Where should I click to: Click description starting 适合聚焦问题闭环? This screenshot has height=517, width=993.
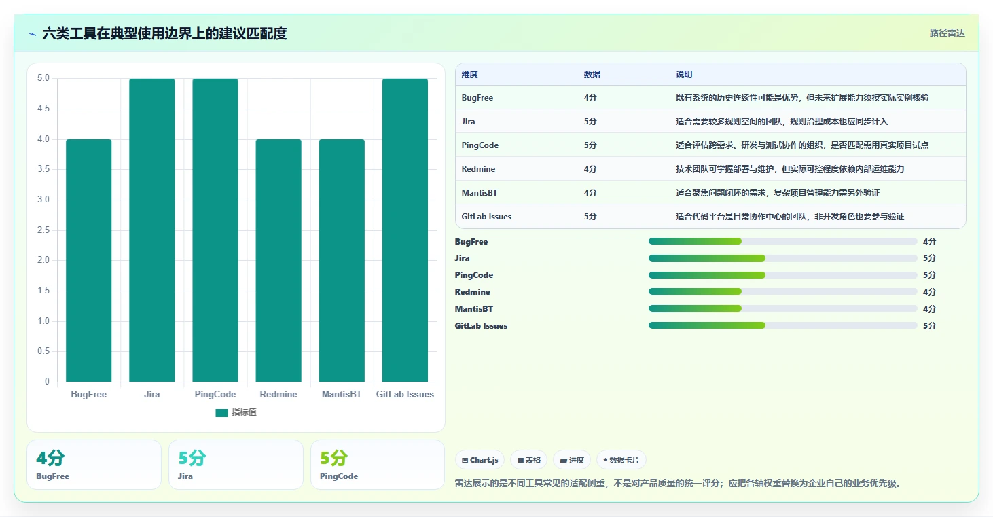[778, 193]
